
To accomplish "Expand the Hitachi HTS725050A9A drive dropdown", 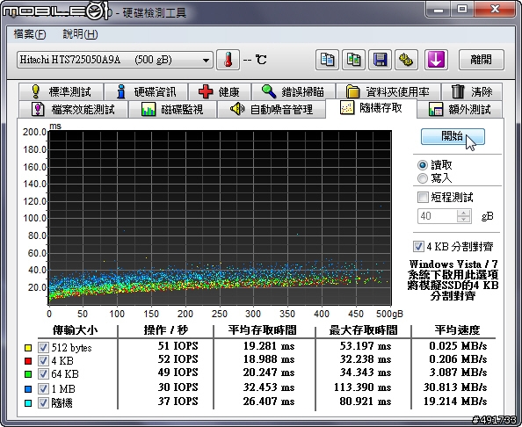I will click(x=115, y=60).
